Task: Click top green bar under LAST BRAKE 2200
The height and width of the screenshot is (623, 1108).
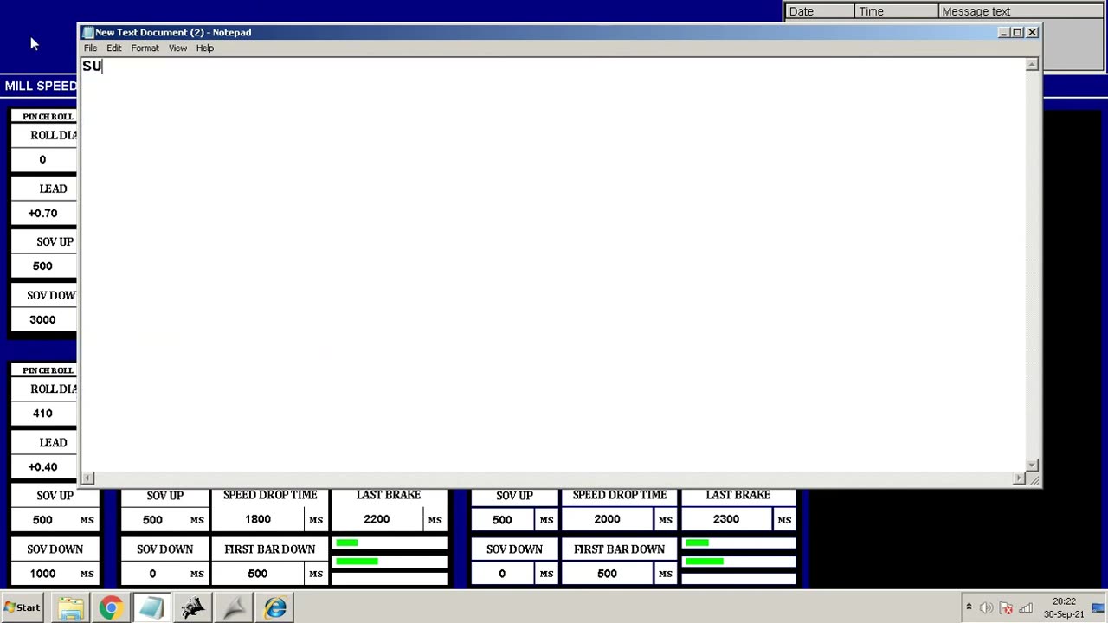Action: (x=346, y=543)
